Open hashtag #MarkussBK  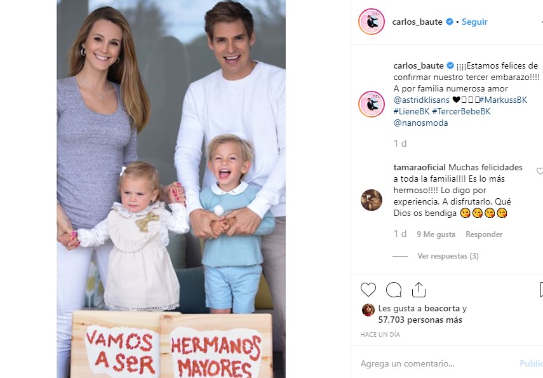click(503, 100)
